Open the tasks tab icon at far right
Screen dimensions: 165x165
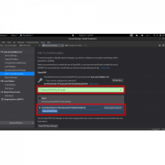click(x=163, y=45)
